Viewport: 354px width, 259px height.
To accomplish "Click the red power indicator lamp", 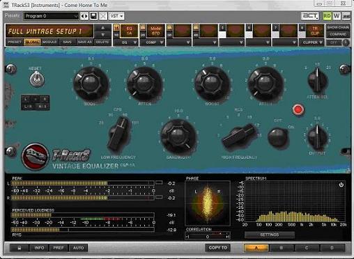I will point(298,109).
